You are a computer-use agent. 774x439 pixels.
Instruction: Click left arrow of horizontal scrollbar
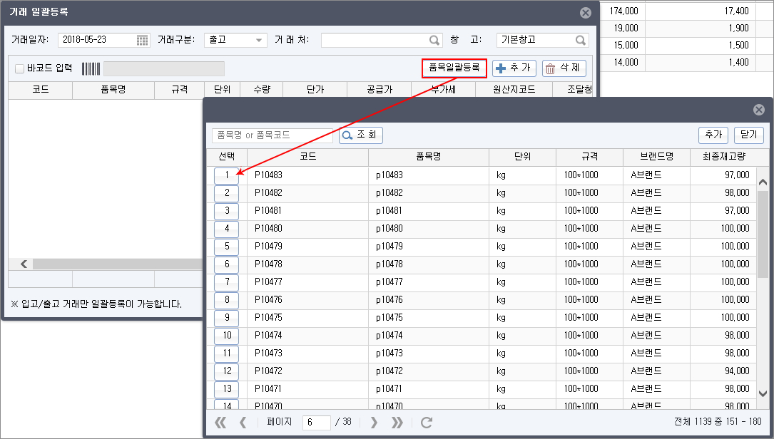pyautogui.click(x=24, y=264)
